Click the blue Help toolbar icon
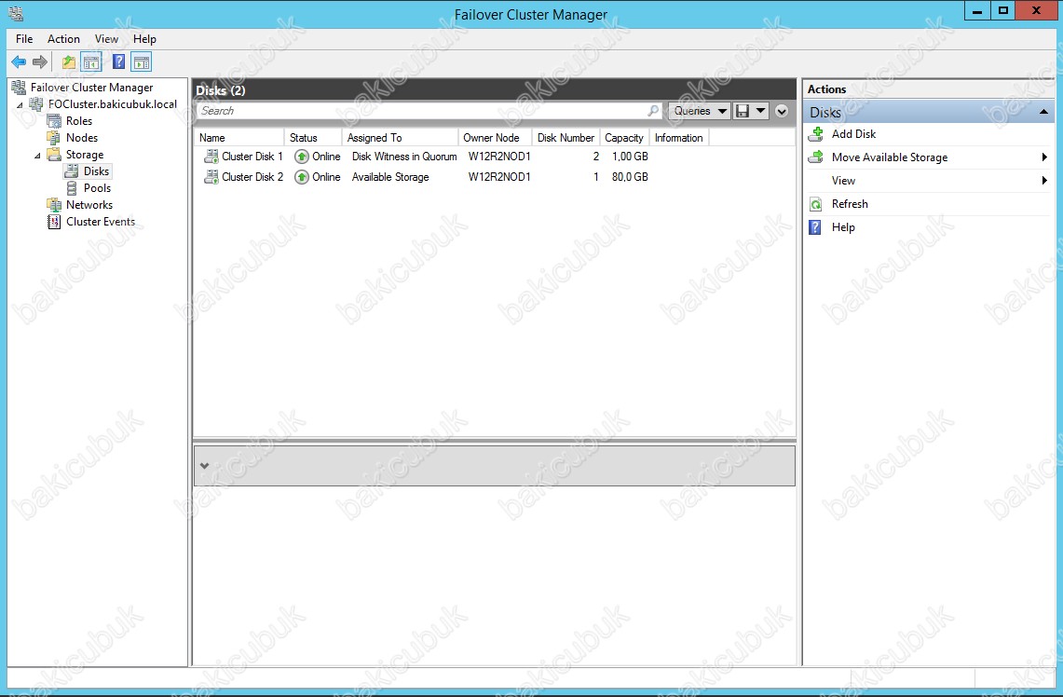 click(x=118, y=62)
